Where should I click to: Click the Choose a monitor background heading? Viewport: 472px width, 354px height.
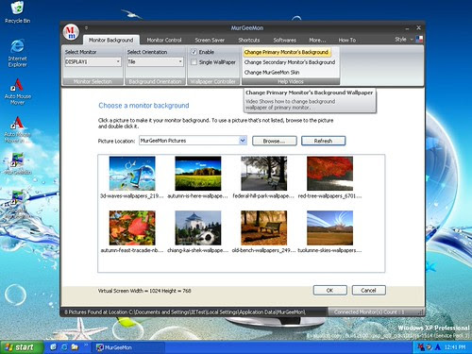coord(143,106)
